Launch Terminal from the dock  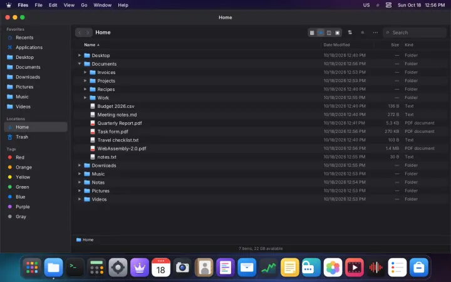tap(75, 268)
